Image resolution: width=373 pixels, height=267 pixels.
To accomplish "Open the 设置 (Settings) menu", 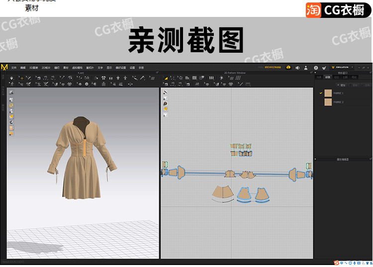I will 132,67.
